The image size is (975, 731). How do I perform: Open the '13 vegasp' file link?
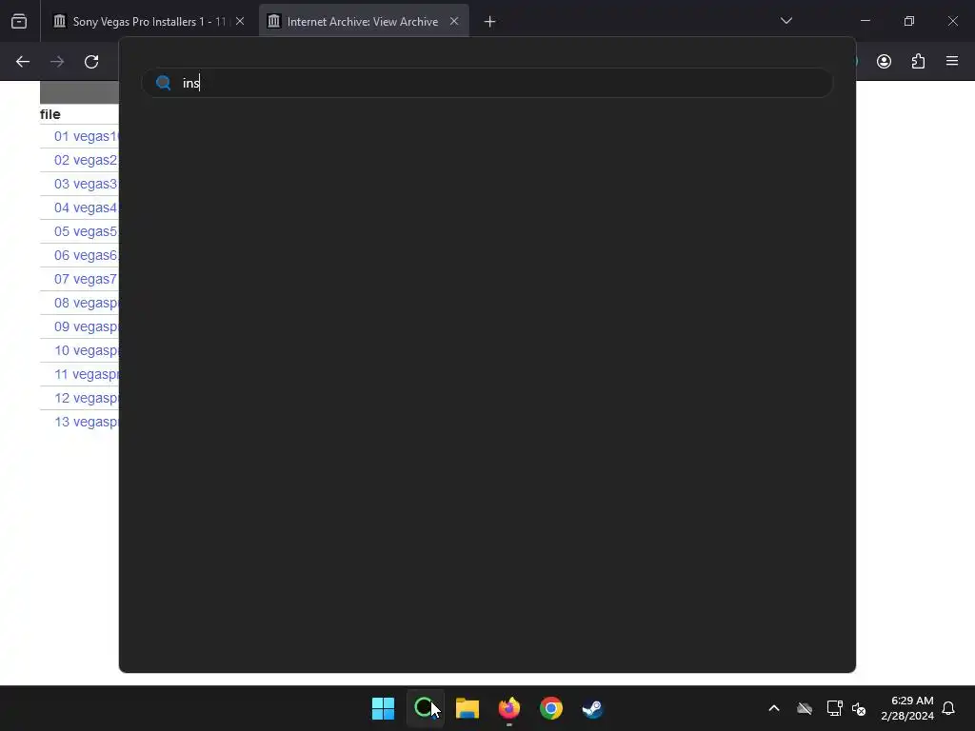click(x=86, y=422)
